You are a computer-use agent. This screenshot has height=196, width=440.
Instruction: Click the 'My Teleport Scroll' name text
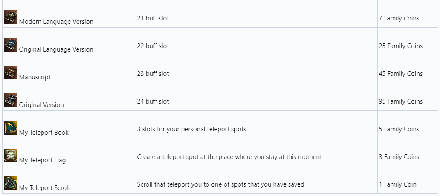click(x=44, y=188)
